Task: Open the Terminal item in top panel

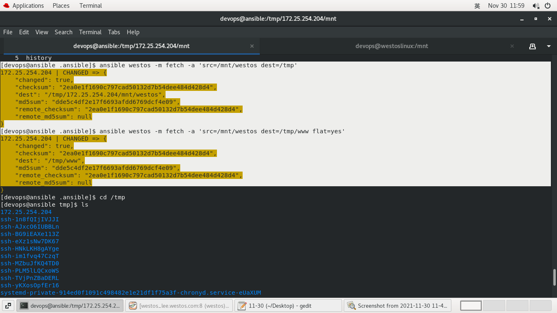Action: 91,6
